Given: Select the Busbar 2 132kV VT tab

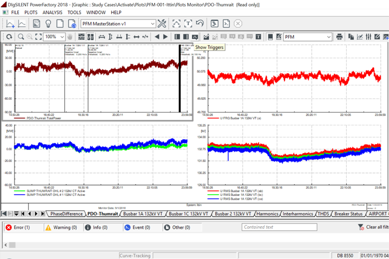Looking at the screenshot, I should click(233, 214).
